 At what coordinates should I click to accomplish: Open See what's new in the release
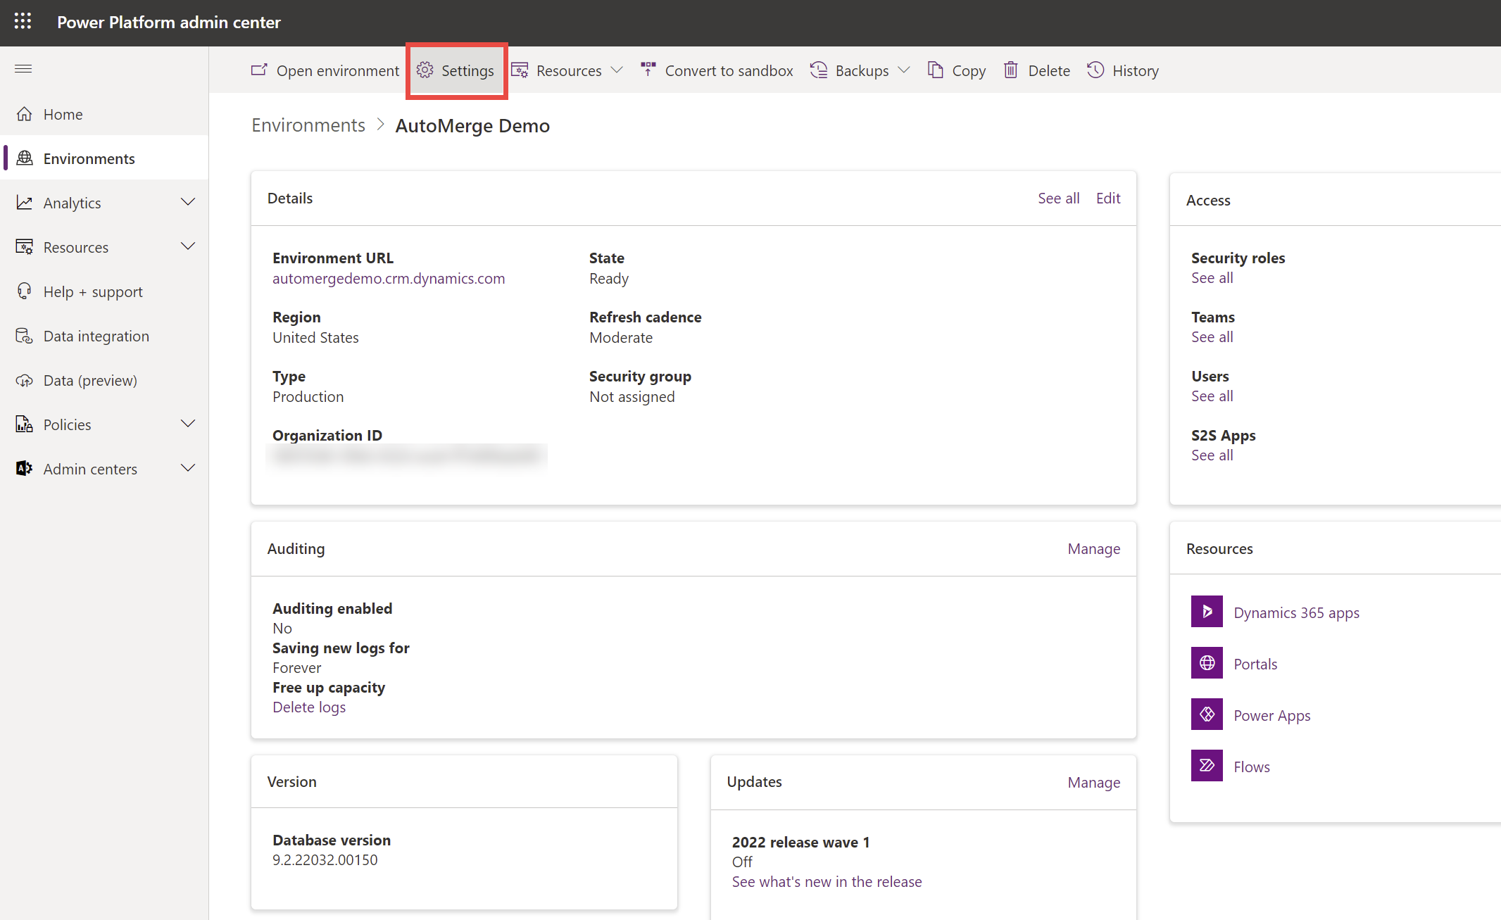click(827, 881)
